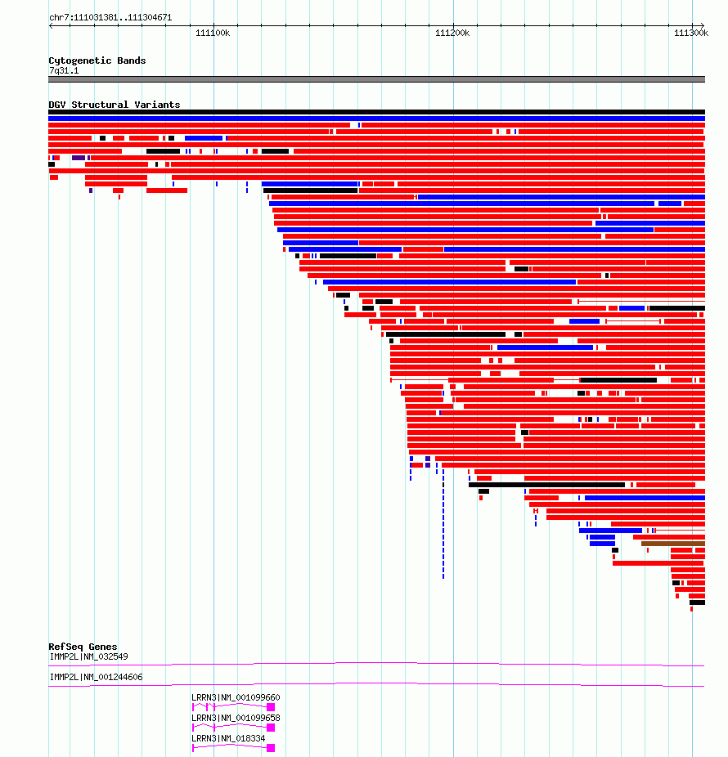Select the top full-width black DGV variant bar

(376, 112)
